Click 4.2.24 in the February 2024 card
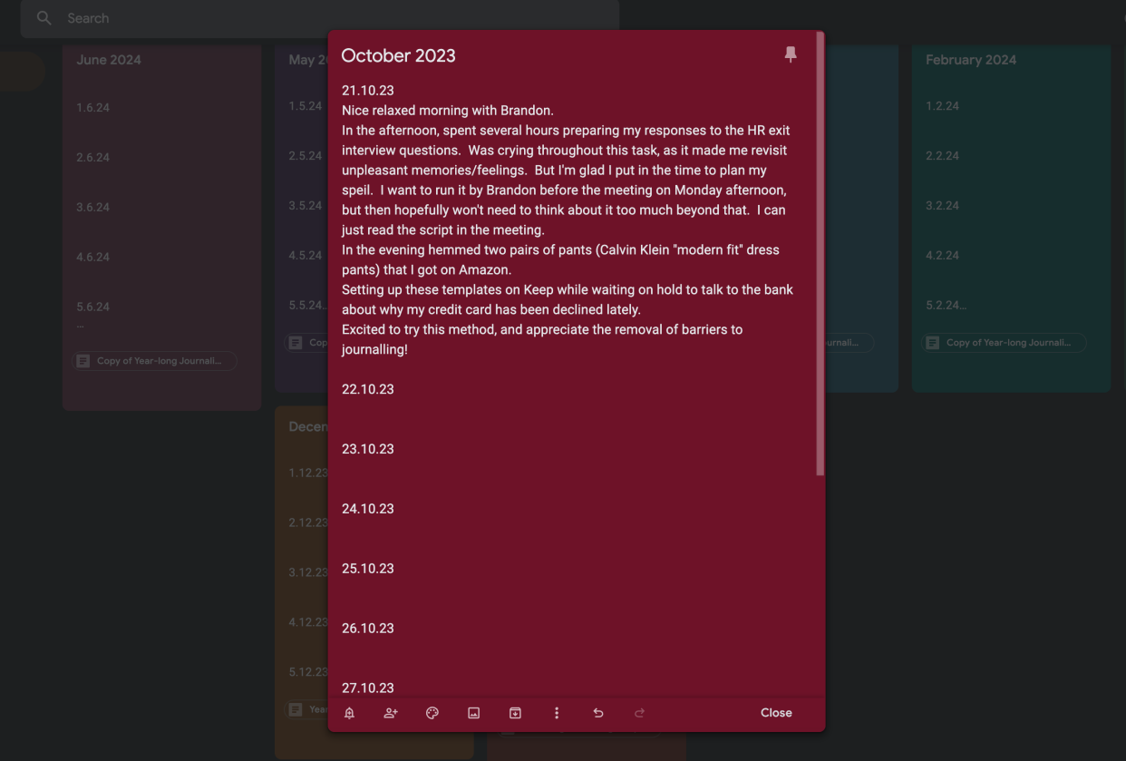This screenshot has height=761, width=1126. 943,256
